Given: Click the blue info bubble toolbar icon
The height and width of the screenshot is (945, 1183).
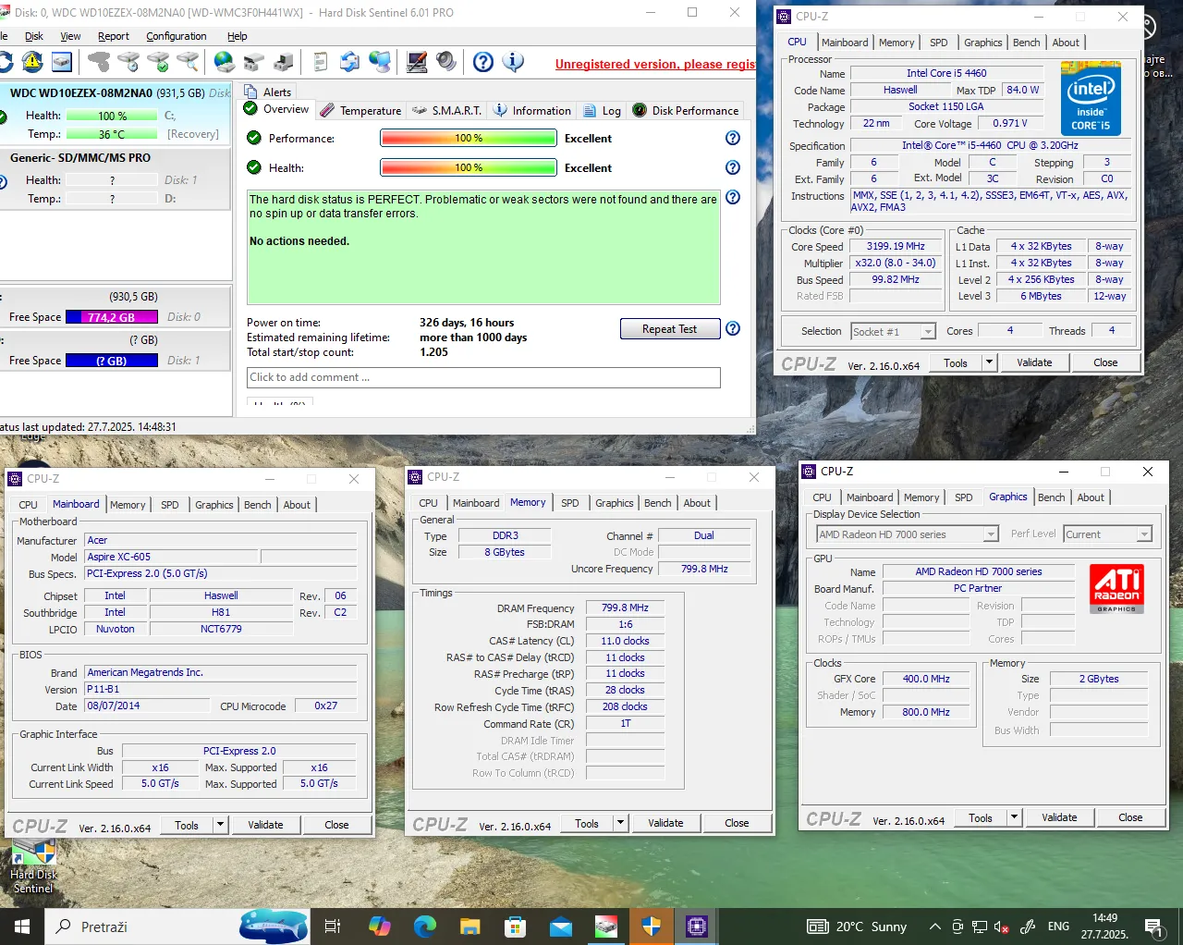Looking at the screenshot, I should click(x=513, y=62).
